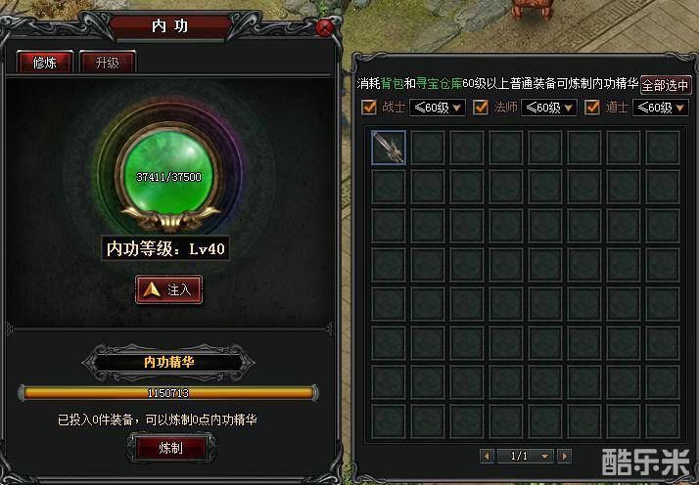
Task: Go to previous inventory page arrow
Action: [x=487, y=456]
